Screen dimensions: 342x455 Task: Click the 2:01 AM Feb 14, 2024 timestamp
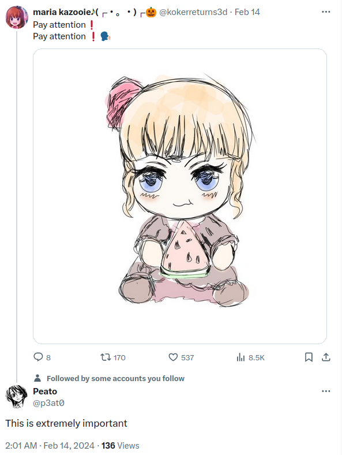pos(50,445)
